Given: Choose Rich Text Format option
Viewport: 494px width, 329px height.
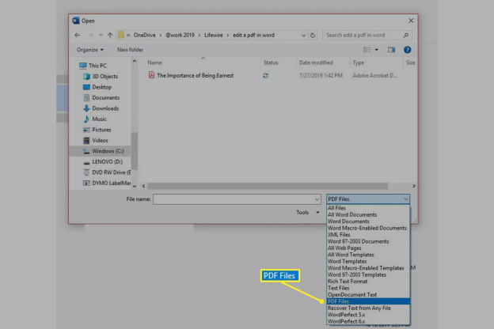Looking at the screenshot, I should 368,282.
